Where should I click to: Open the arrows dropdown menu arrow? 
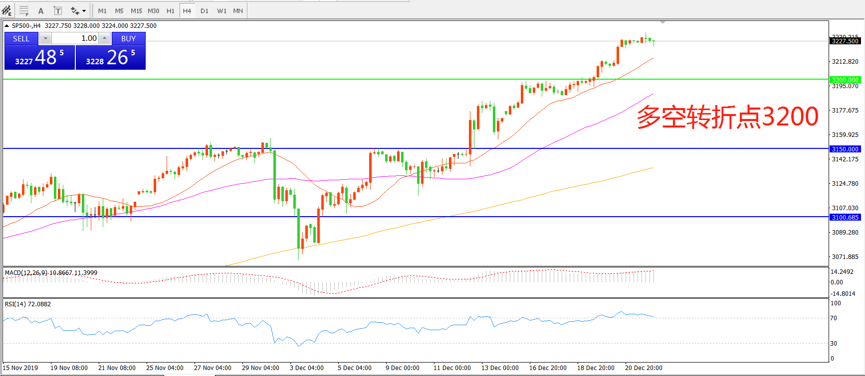(x=84, y=10)
